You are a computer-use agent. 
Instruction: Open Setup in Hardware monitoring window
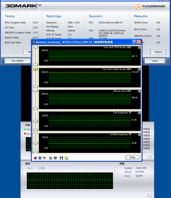133,157
